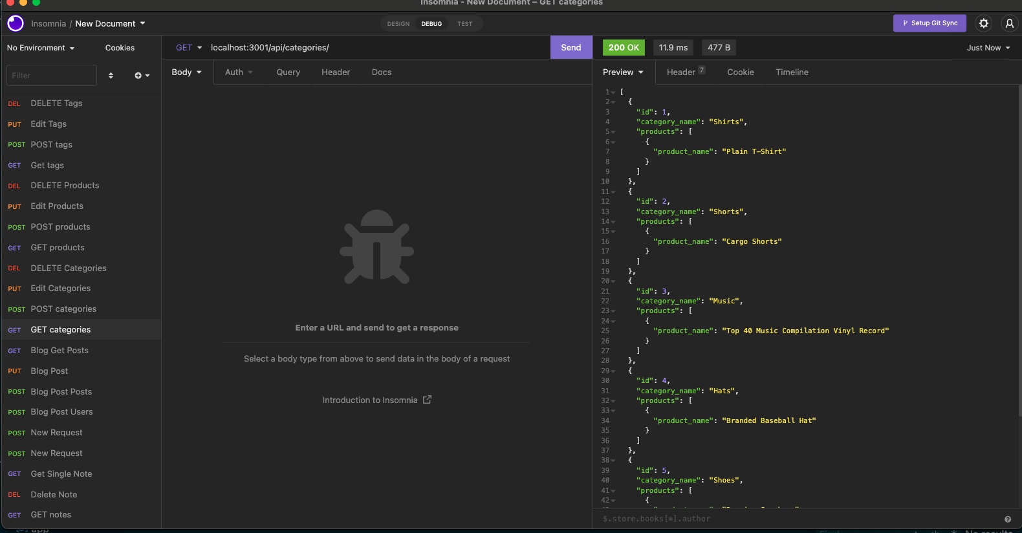Image resolution: width=1022 pixels, height=533 pixels.
Task: Select the GET products request
Action: pos(81,248)
